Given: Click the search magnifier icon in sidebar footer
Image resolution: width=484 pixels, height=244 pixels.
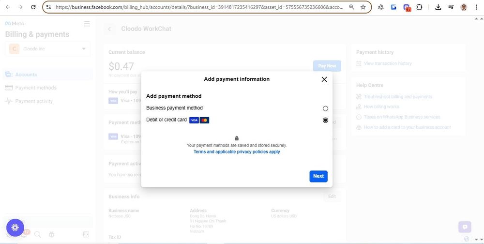Looking at the screenshot, I should [x=38, y=234].
